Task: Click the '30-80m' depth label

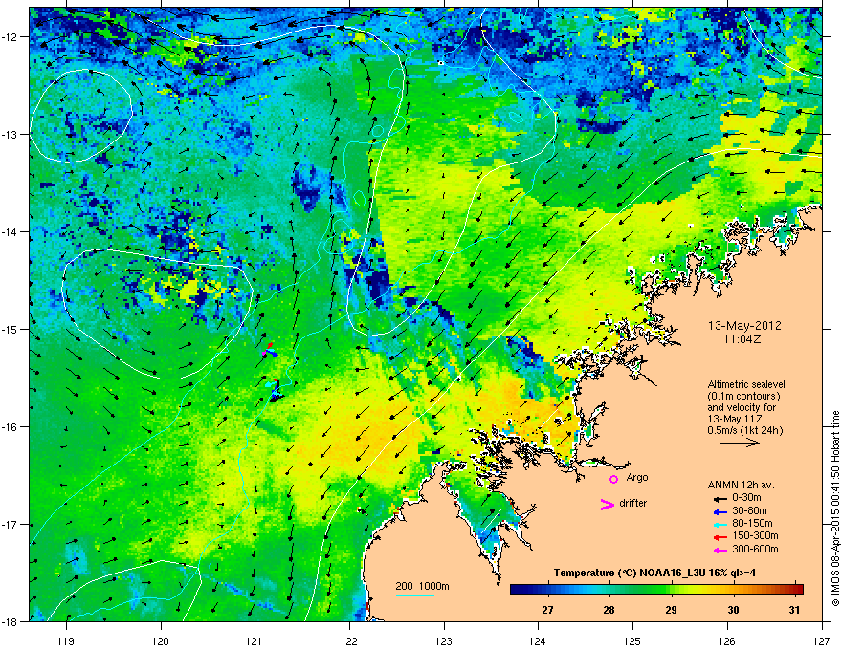Action: (x=749, y=510)
